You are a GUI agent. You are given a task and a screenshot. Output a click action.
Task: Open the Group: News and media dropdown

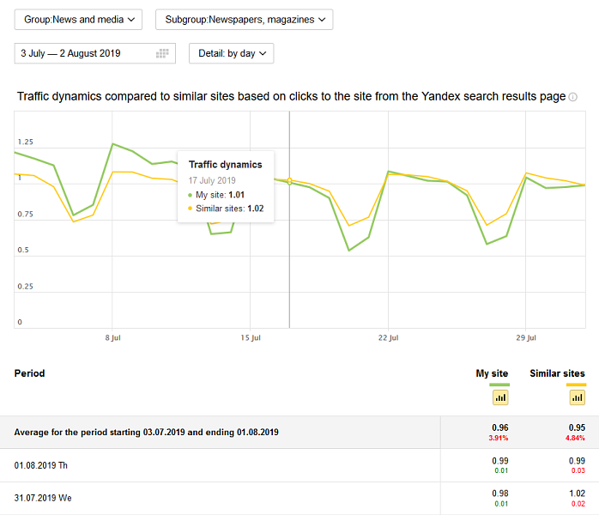[x=78, y=20]
